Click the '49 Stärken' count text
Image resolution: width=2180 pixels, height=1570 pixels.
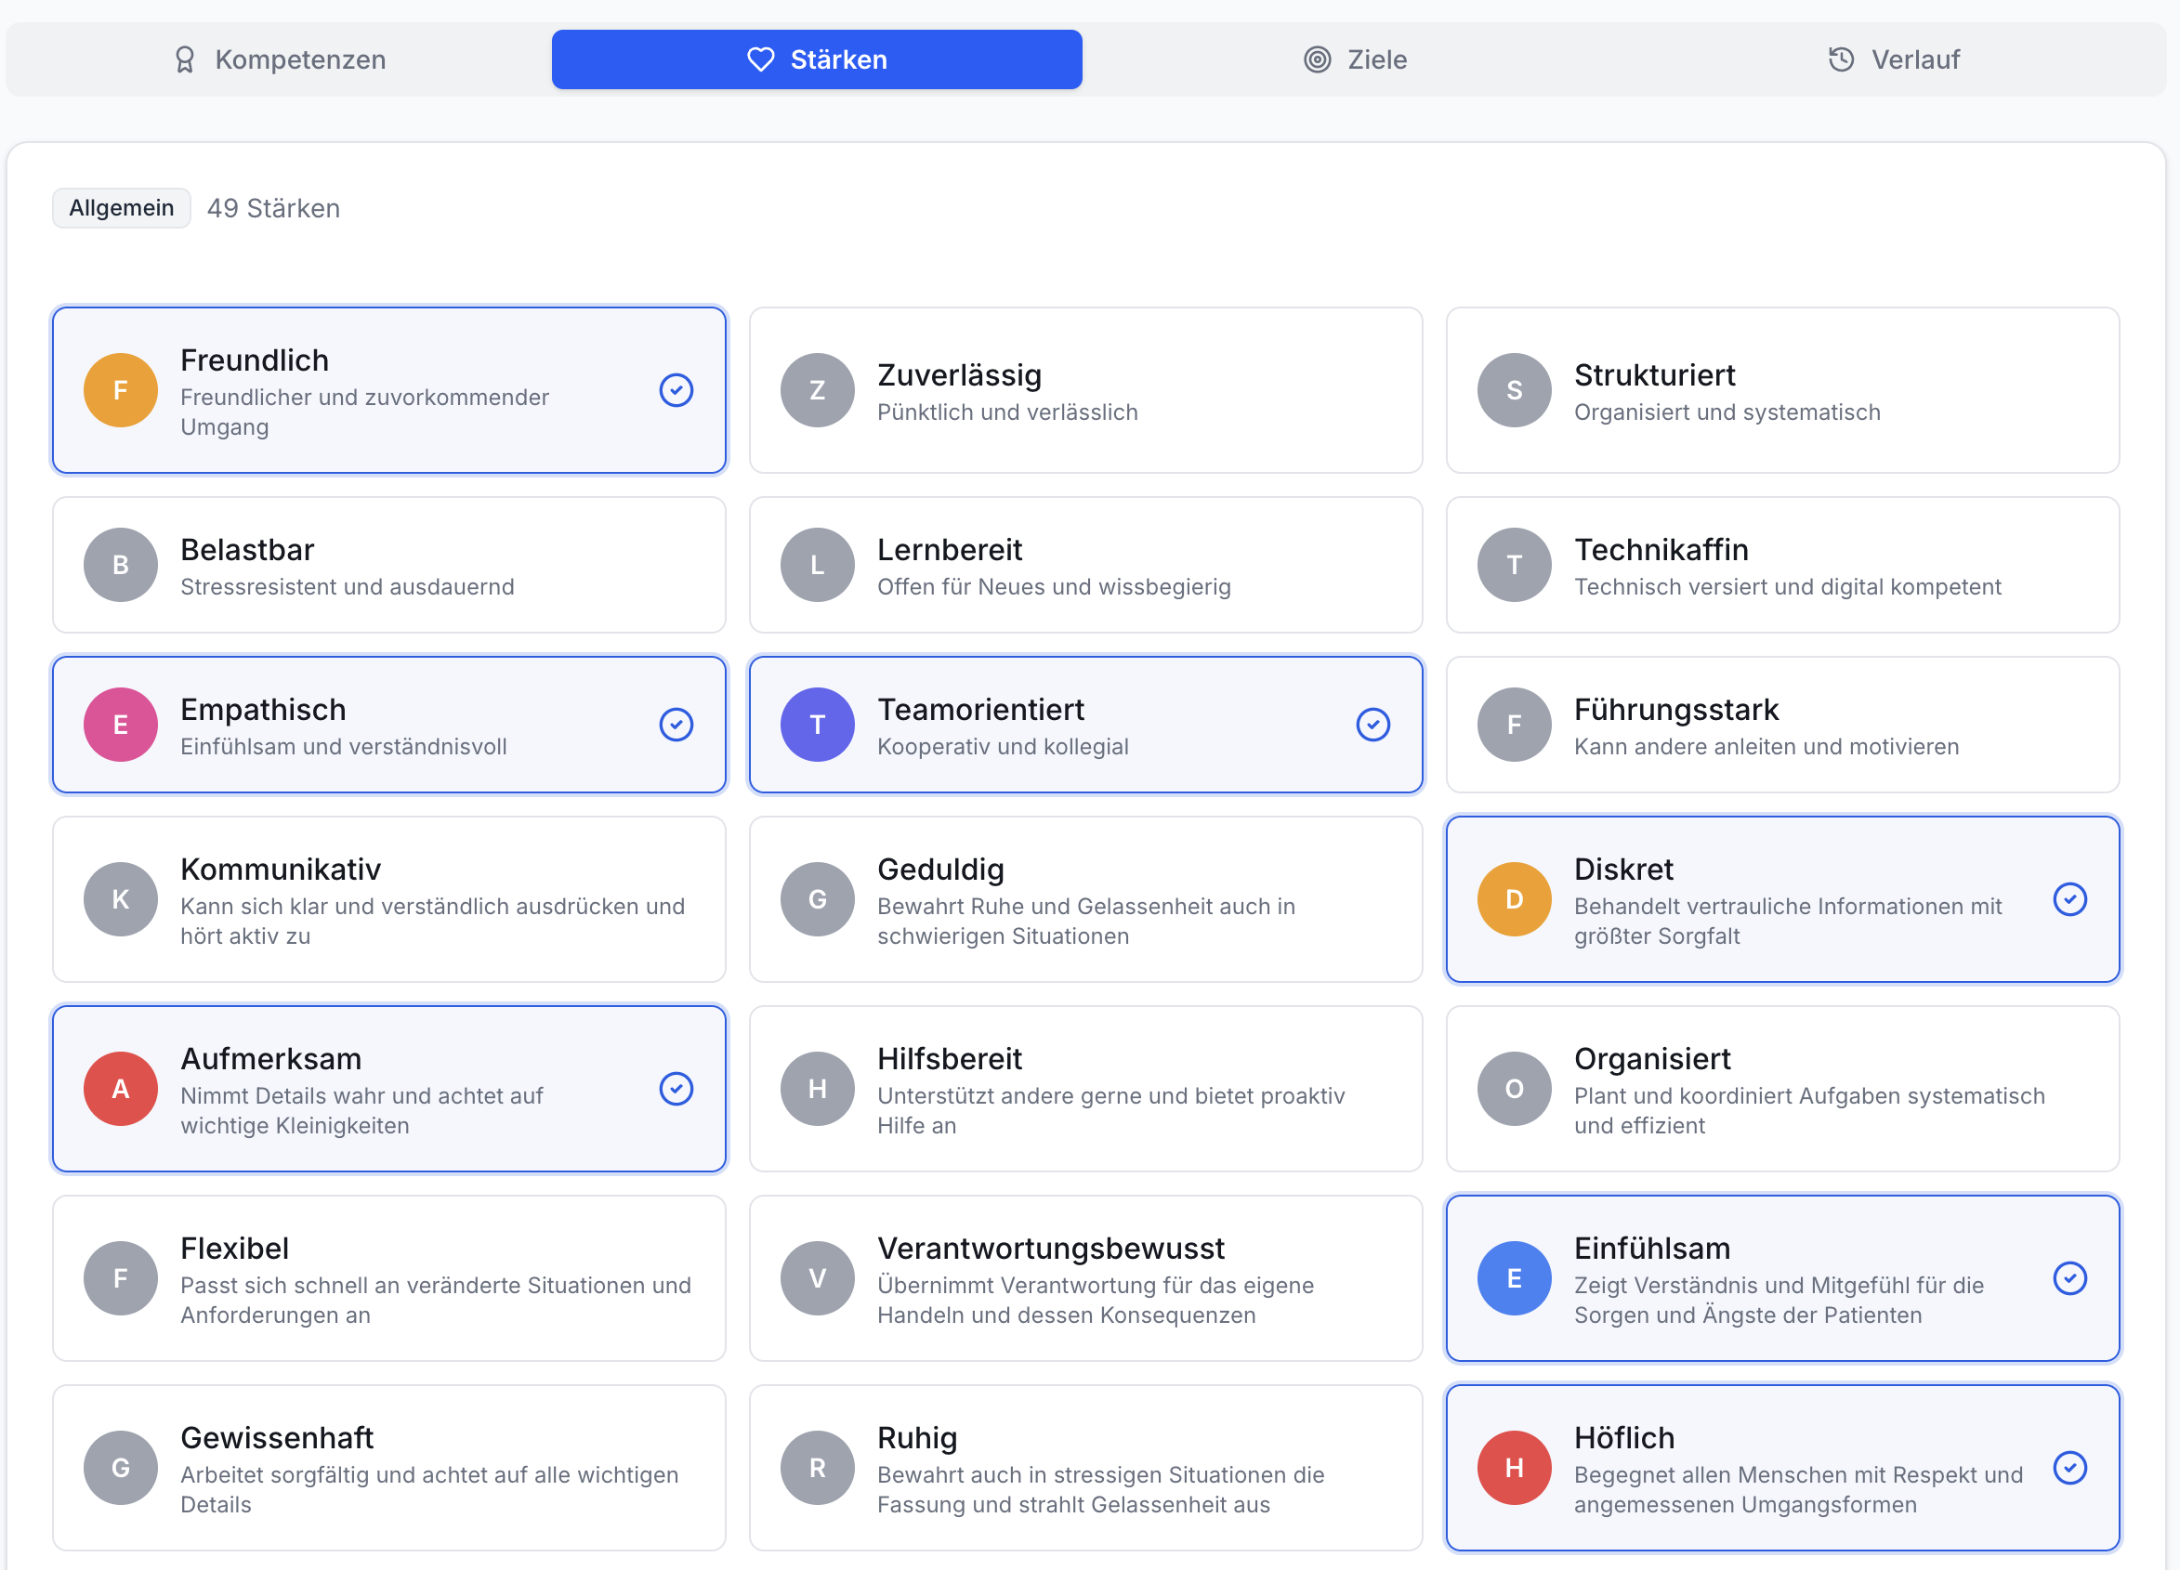(x=274, y=208)
